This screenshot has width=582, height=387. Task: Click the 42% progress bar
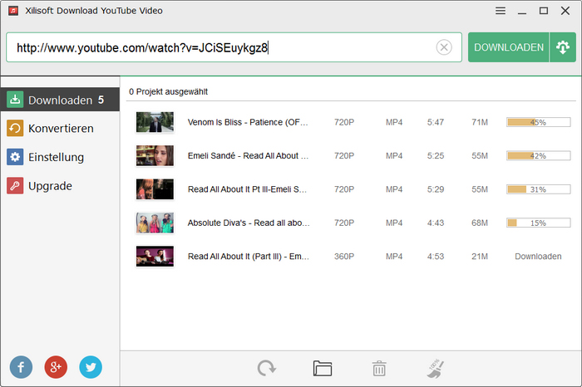point(538,155)
